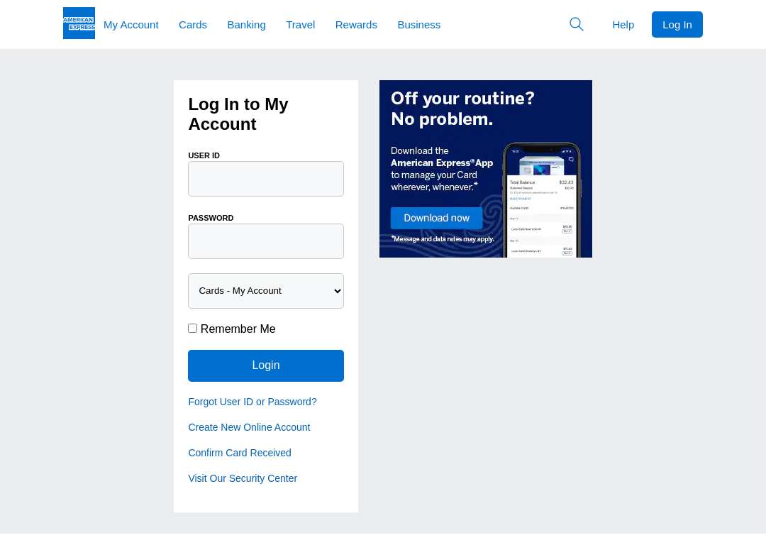Follow the Confirm Card Received link
The image size is (766, 545).
click(240, 453)
